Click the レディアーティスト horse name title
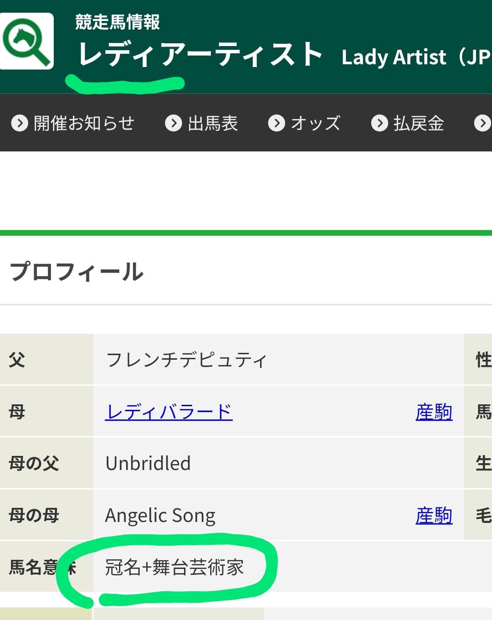The image size is (492, 620). [x=200, y=55]
